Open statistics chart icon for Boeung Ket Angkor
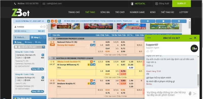Image resolution: width=203 pixels, height=99 pixels. (94, 45)
